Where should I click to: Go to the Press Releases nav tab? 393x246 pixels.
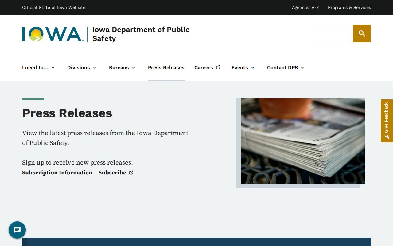(166, 68)
